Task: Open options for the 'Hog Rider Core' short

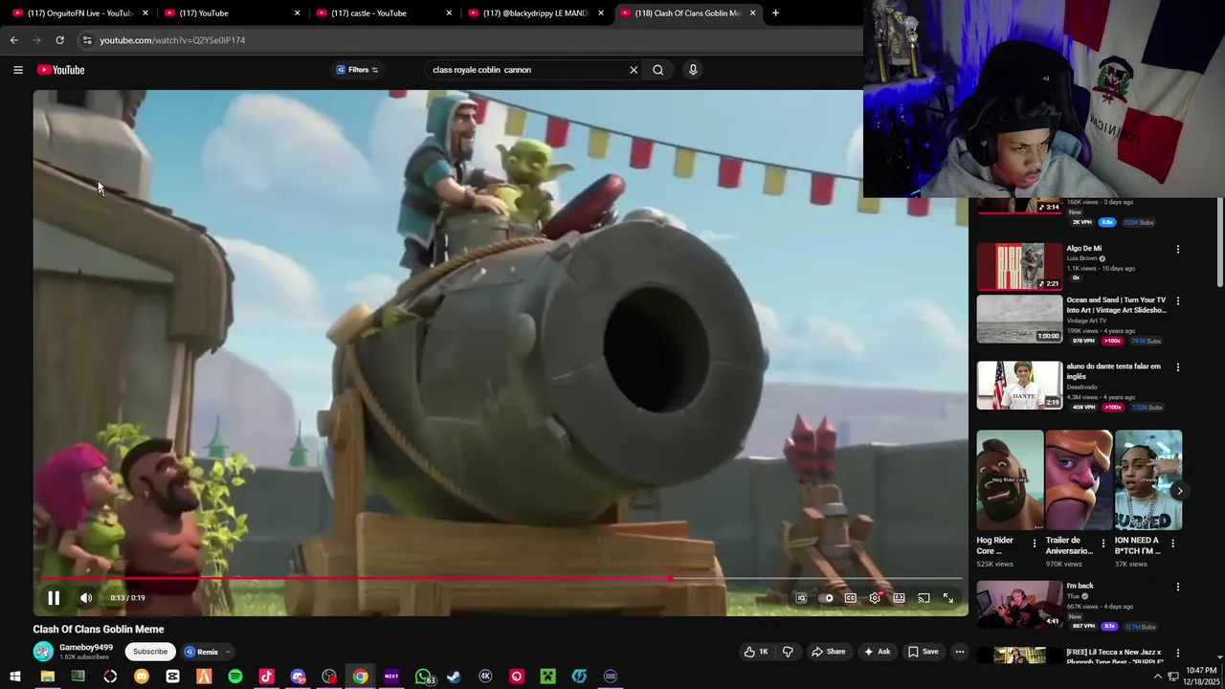Action: coord(1034,544)
